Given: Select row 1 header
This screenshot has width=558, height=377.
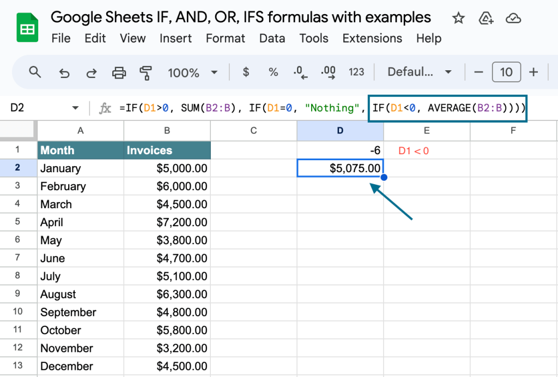Looking at the screenshot, I should pyautogui.click(x=18, y=150).
